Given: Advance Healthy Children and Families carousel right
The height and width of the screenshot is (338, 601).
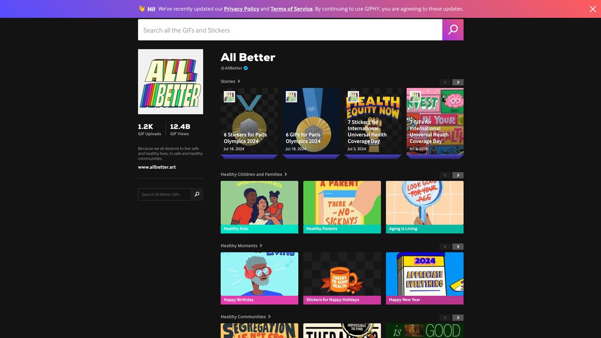Looking at the screenshot, I should (x=458, y=175).
